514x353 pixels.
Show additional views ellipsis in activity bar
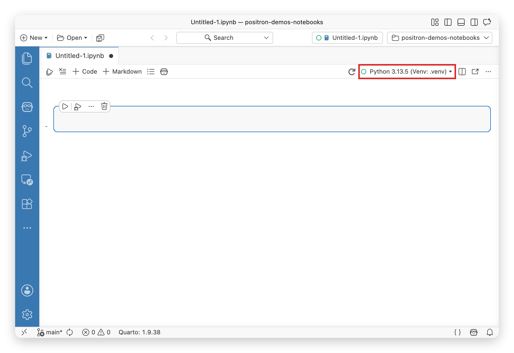[x=27, y=228]
